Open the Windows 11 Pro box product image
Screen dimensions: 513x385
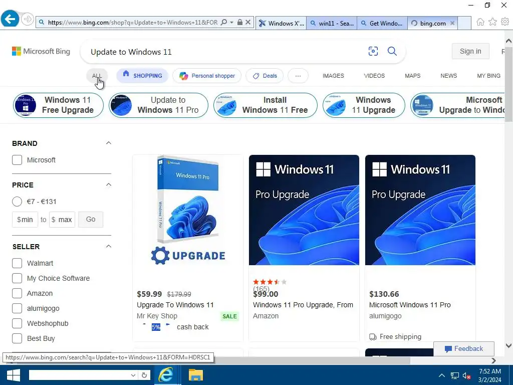point(188,210)
